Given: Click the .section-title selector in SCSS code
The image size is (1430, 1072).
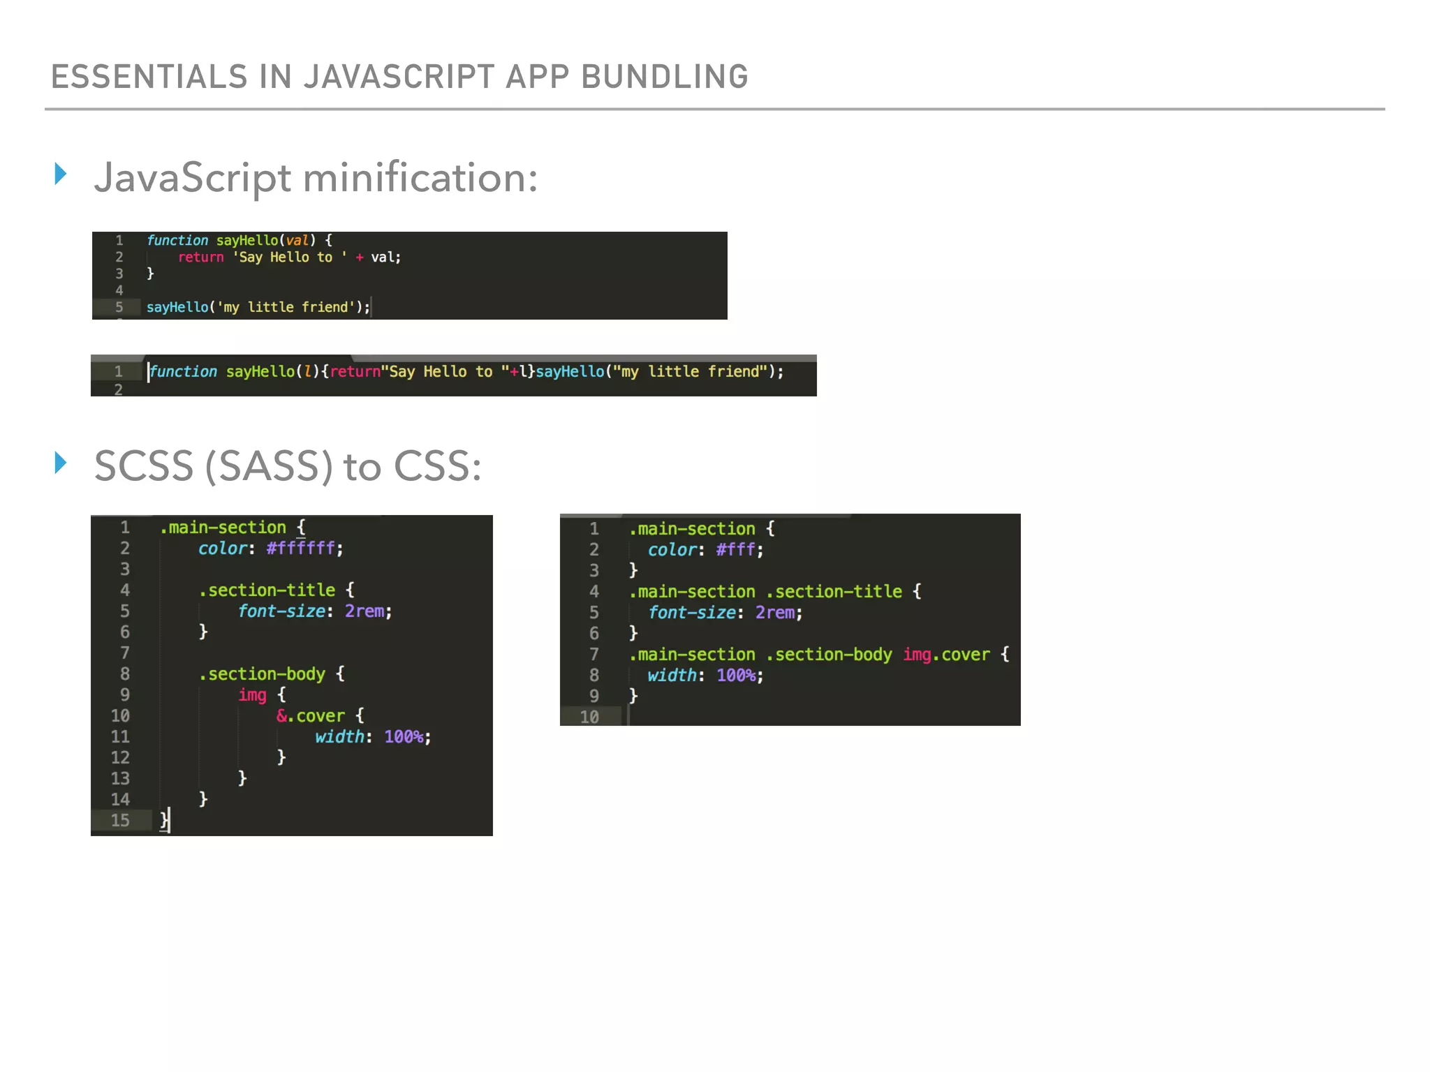Looking at the screenshot, I should (267, 590).
